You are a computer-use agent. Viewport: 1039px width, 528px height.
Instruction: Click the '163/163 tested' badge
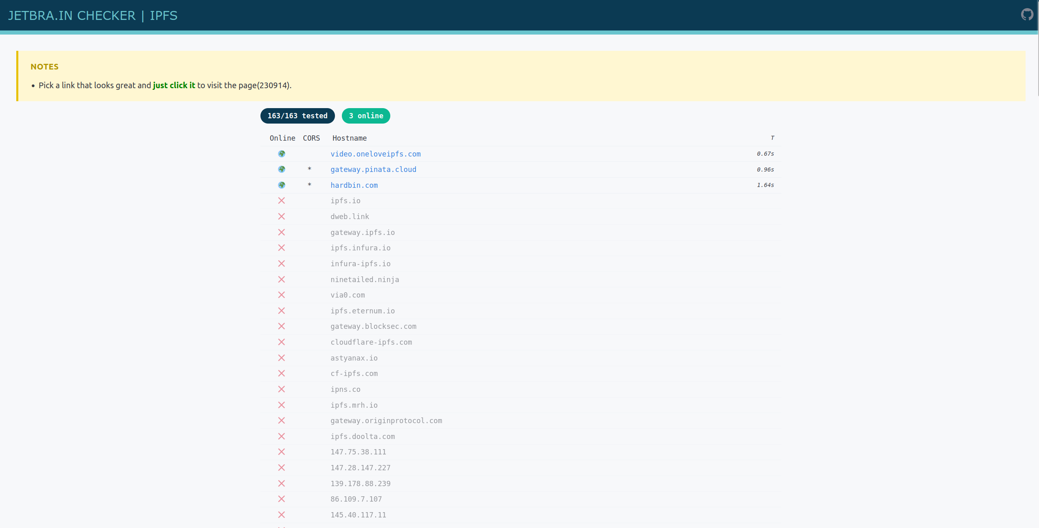[x=297, y=116]
